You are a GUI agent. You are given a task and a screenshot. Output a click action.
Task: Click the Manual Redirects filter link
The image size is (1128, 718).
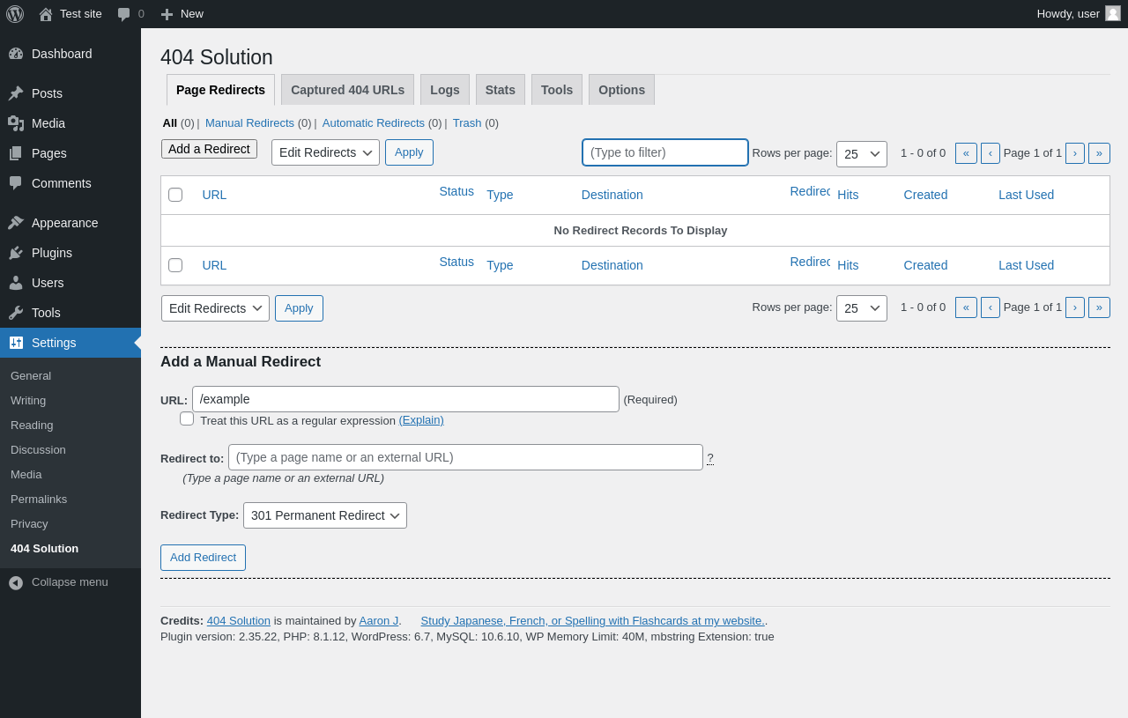coord(249,123)
